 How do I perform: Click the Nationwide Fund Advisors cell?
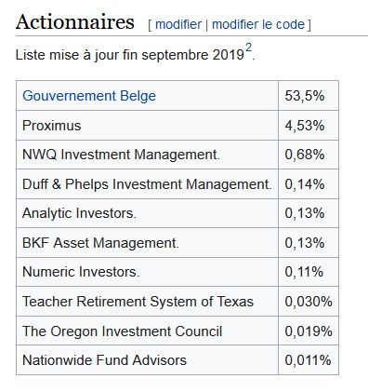[x=147, y=360]
